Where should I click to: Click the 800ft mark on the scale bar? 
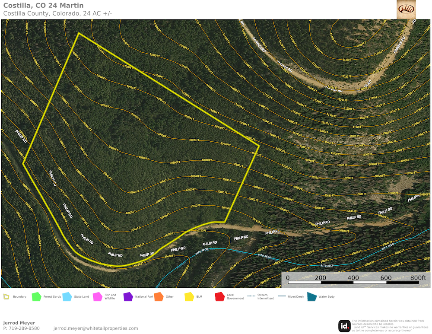tap(418, 278)
